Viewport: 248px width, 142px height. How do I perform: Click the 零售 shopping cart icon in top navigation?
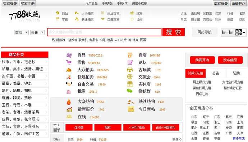[x=58, y=19]
